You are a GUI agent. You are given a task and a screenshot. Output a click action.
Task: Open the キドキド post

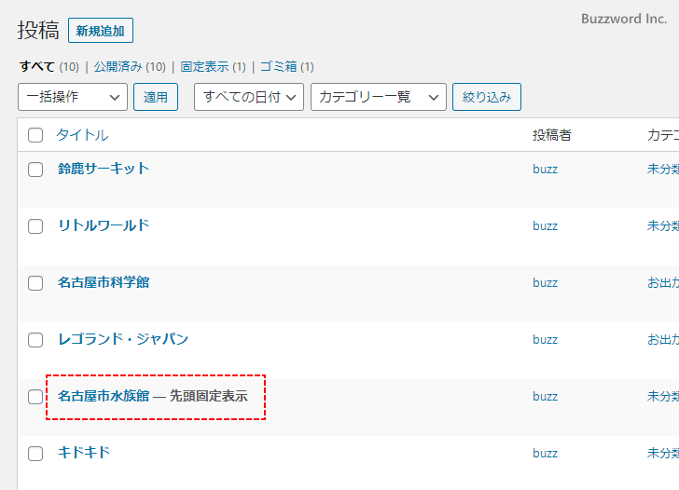pyautogui.click(x=84, y=453)
